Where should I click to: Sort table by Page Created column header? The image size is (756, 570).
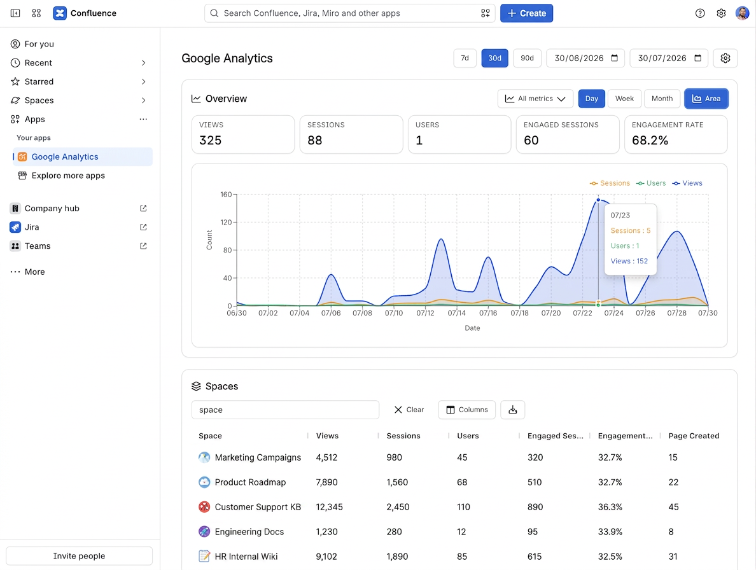[694, 436]
